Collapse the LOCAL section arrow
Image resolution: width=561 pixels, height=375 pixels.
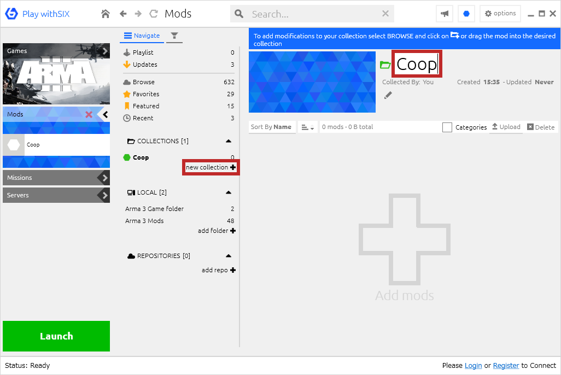point(229,192)
